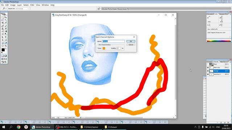Select the Path Selection tool
232x130 pixels.
(3, 37)
